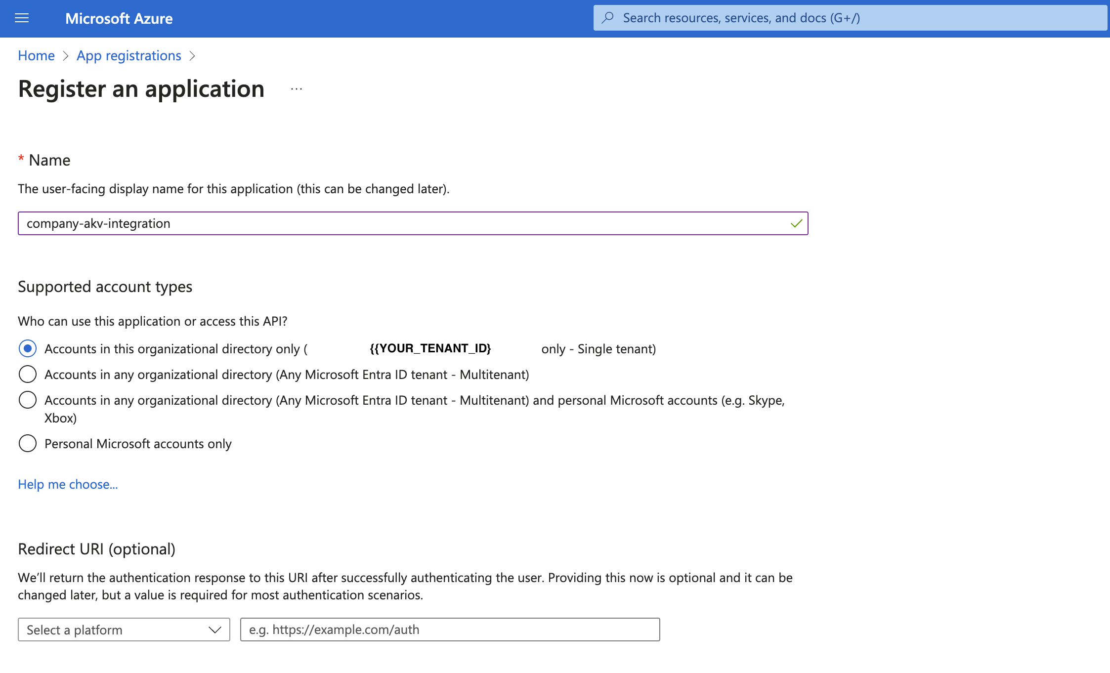Select single tenant organizational directory only

pyautogui.click(x=28, y=348)
